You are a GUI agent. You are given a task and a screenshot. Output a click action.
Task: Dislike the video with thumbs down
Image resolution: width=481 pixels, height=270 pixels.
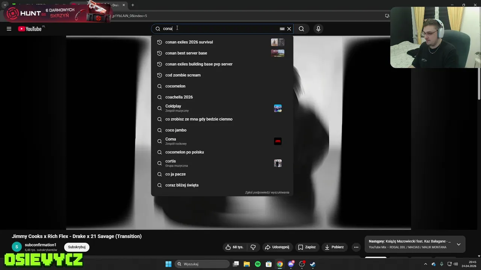coord(253,247)
